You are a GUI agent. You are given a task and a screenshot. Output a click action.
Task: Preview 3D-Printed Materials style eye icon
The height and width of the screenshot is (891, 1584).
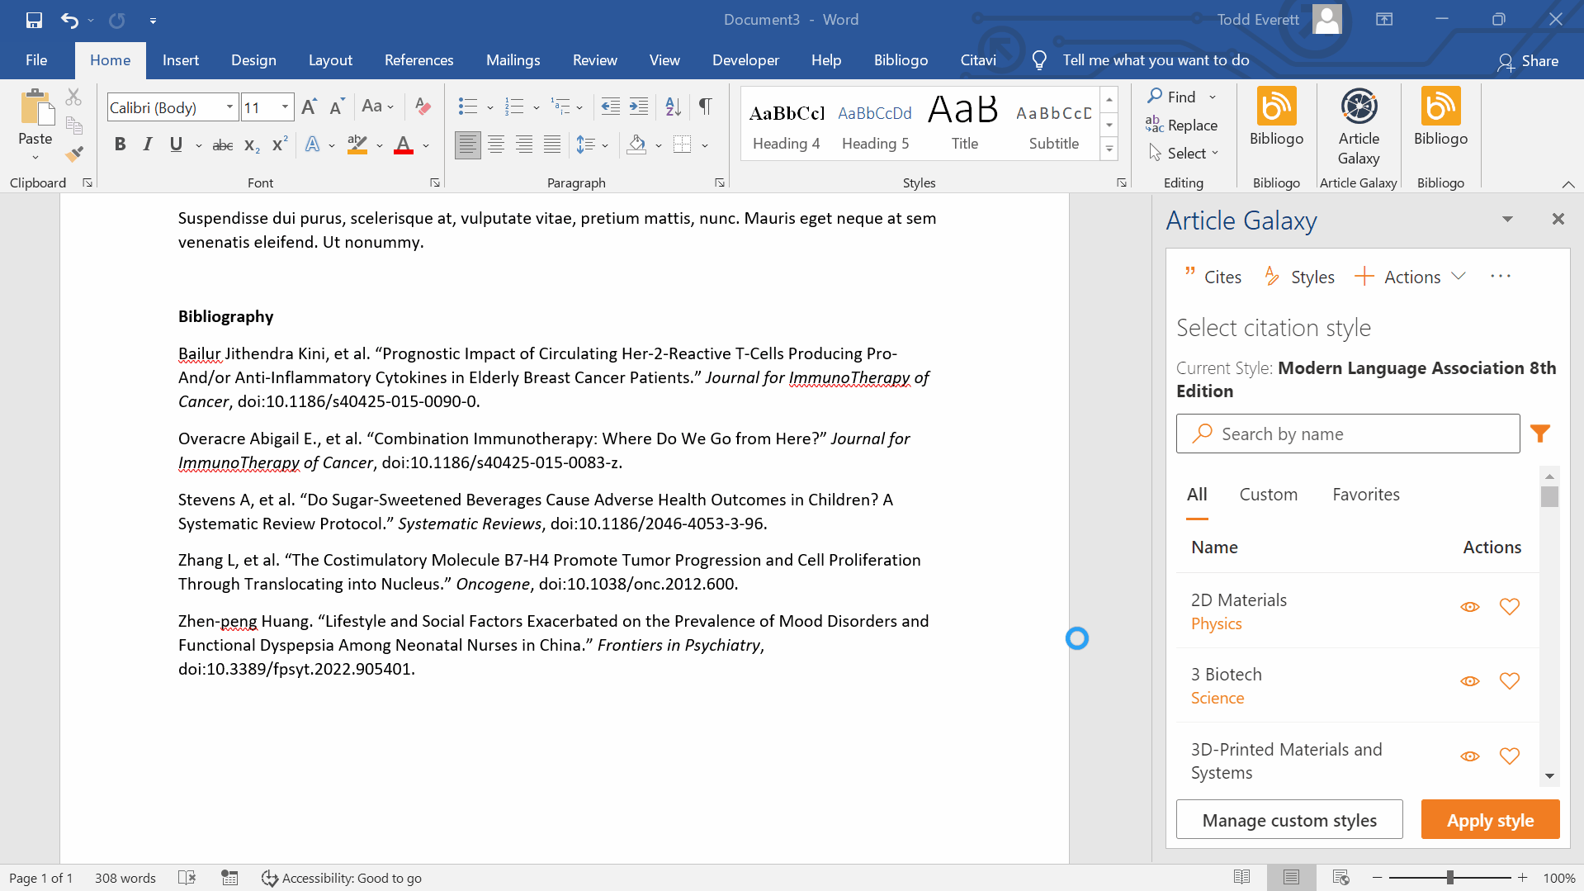tap(1470, 756)
